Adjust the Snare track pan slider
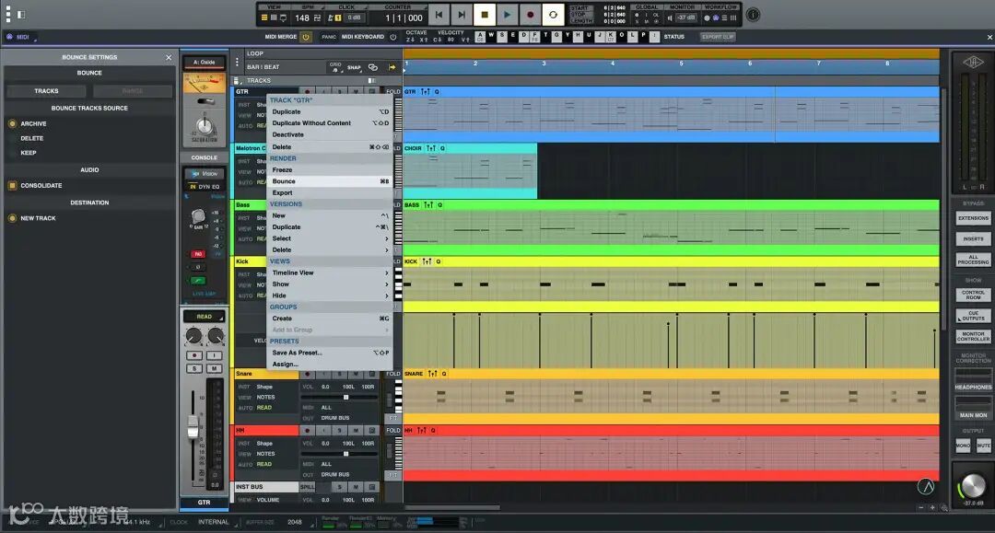This screenshot has width=995, height=533. tap(345, 398)
